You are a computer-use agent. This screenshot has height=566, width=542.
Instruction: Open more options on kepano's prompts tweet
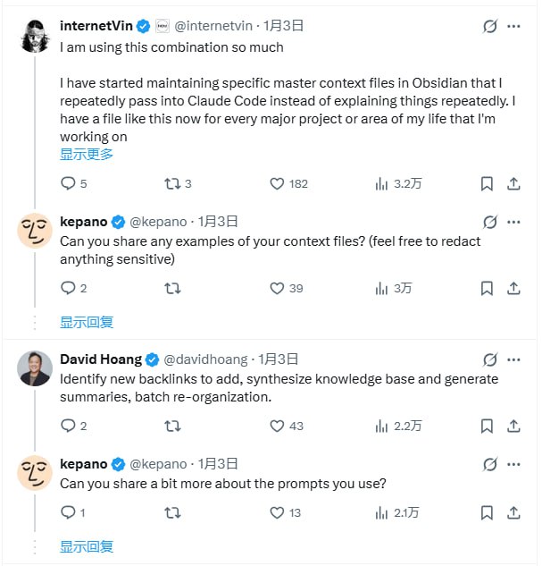tap(513, 464)
